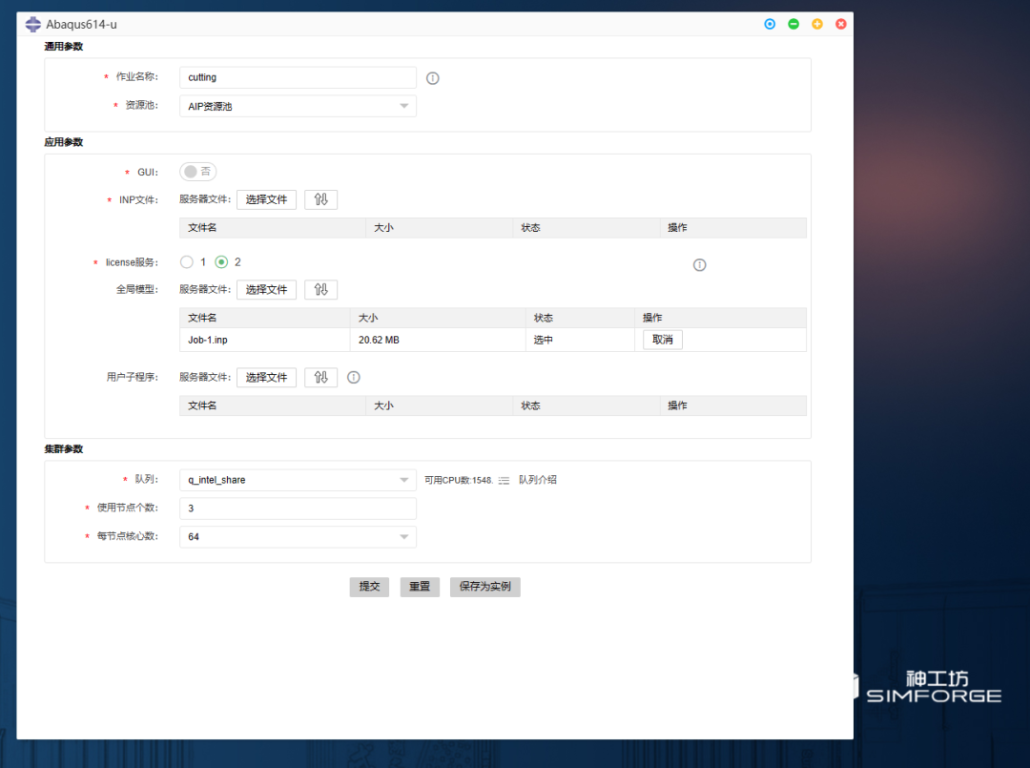
Task: Click 选择文件 for 用户子程序
Action: click(266, 377)
